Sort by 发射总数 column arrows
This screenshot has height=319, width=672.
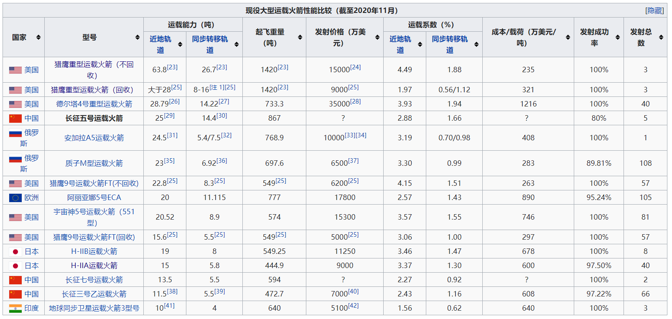point(661,37)
